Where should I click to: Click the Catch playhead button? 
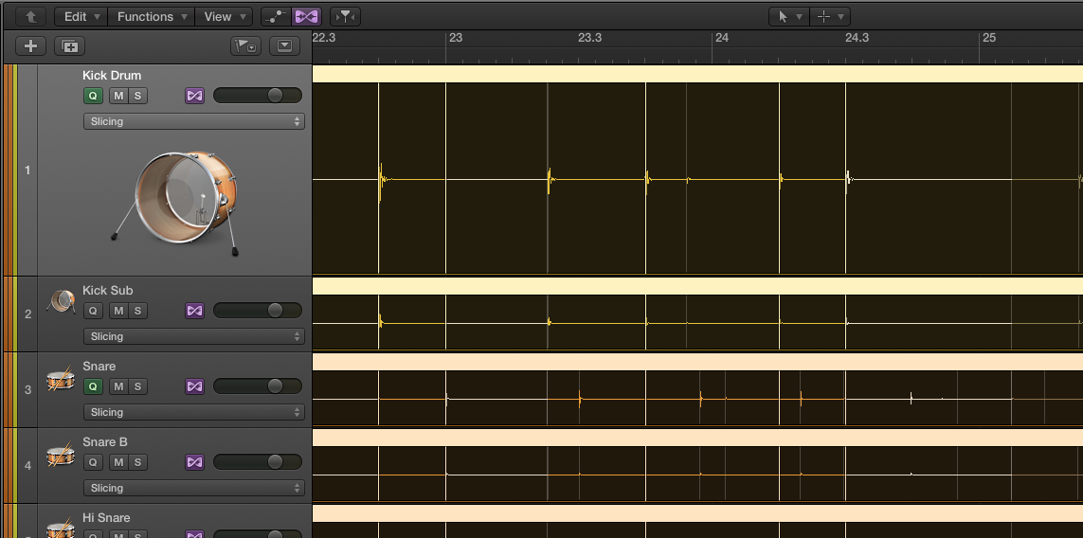pyautogui.click(x=345, y=16)
